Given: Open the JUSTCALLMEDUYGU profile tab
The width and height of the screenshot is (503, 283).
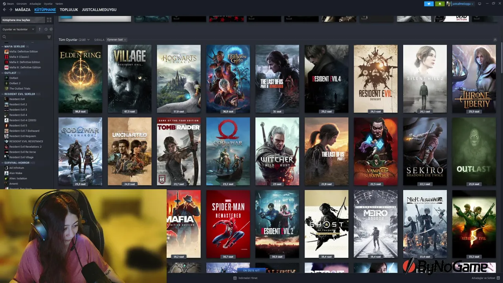Looking at the screenshot, I should coord(99,9).
